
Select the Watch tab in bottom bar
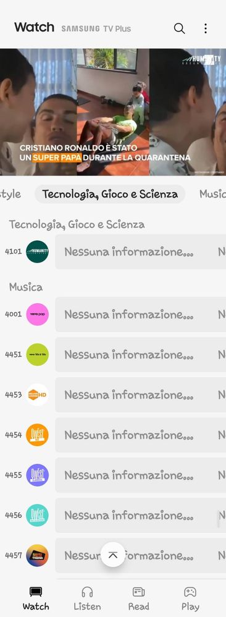pos(36,598)
